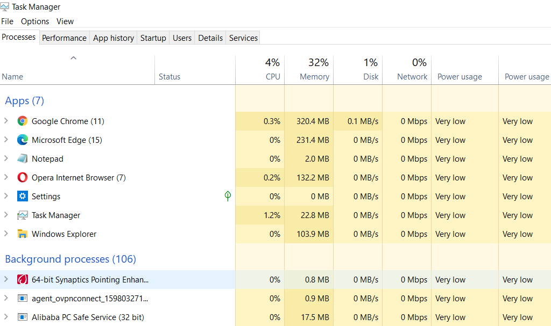Click the Microsoft Edge process icon
Image resolution: width=551 pixels, height=326 pixels.
coord(23,140)
